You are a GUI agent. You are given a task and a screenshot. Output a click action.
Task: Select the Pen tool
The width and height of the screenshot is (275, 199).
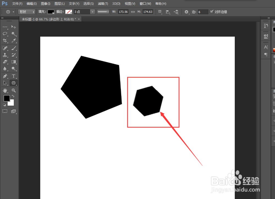click(5, 76)
